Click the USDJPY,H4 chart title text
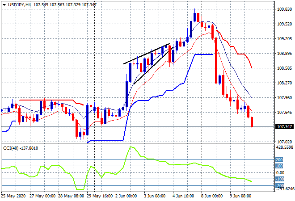This screenshot has width=295, height=201. coord(19,5)
